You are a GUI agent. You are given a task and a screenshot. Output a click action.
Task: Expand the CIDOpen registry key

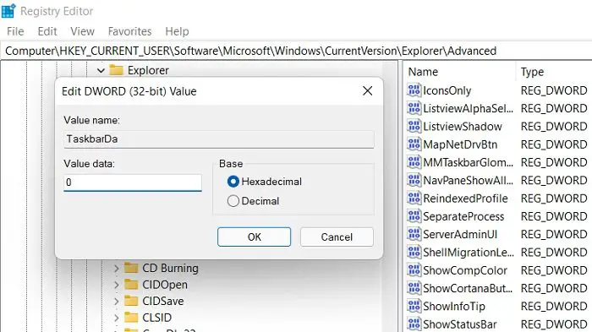[117, 285]
